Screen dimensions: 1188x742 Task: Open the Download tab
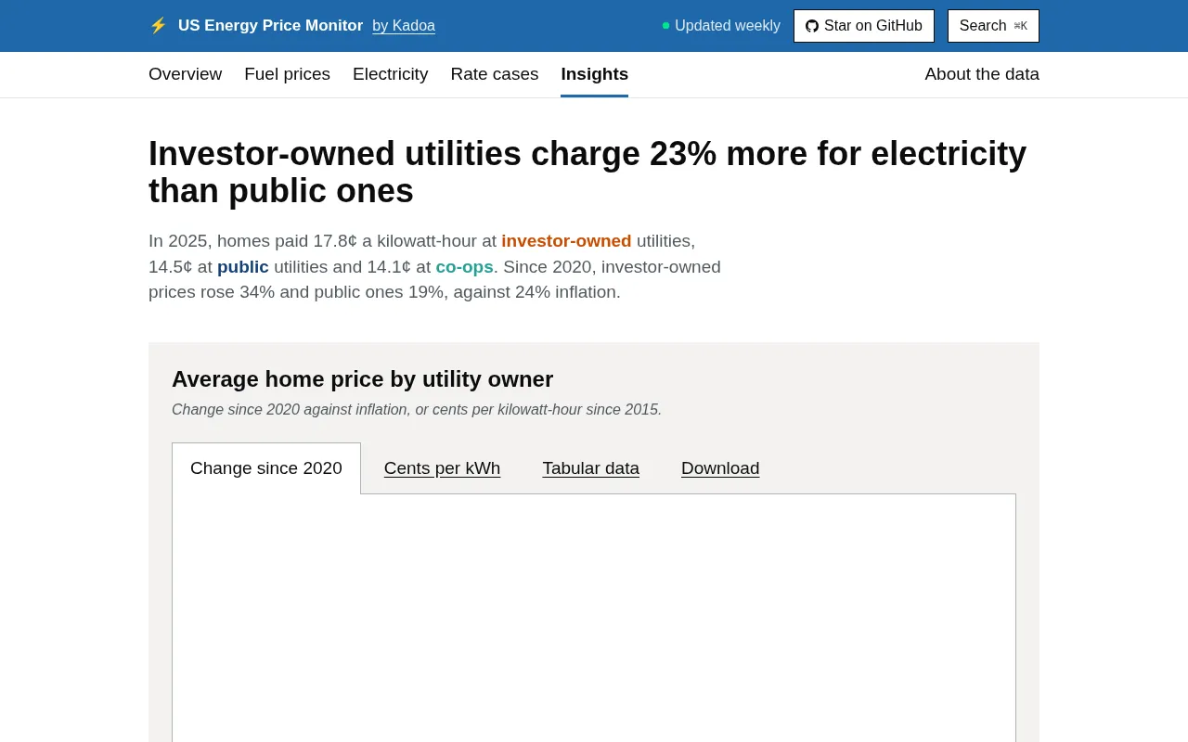pos(720,468)
